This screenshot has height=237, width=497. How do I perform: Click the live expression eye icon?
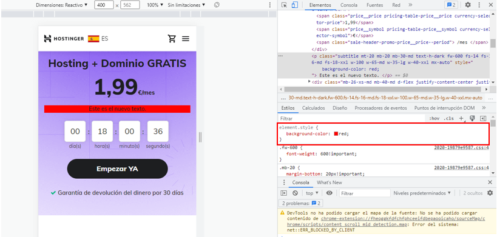(x=330, y=193)
